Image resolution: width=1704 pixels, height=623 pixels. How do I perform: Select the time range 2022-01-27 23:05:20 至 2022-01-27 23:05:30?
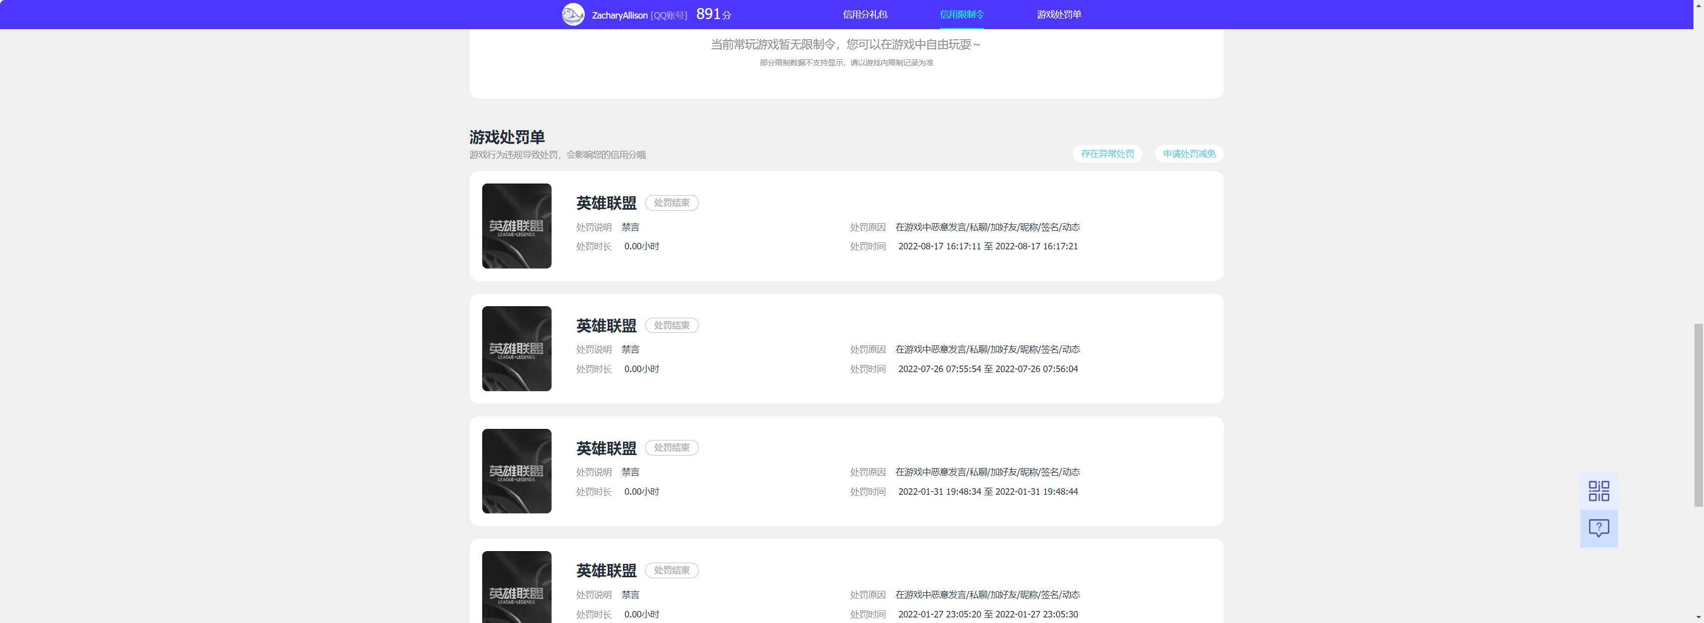click(988, 614)
